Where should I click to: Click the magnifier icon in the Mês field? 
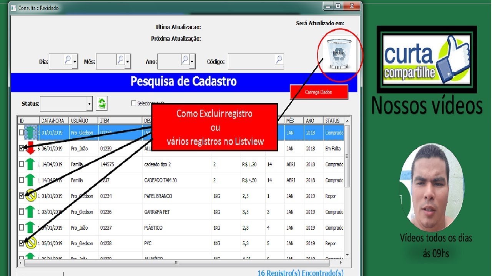coord(121,60)
